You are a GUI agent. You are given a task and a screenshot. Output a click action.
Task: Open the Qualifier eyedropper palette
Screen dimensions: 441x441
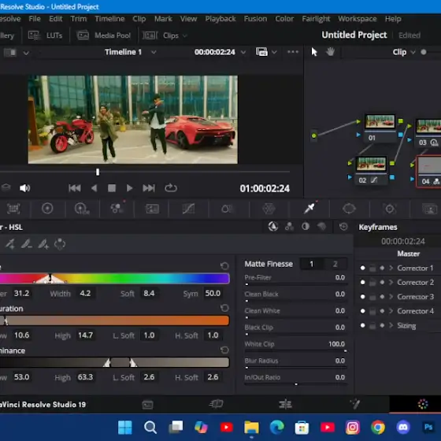pyautogui.click(x=309, y=209)
